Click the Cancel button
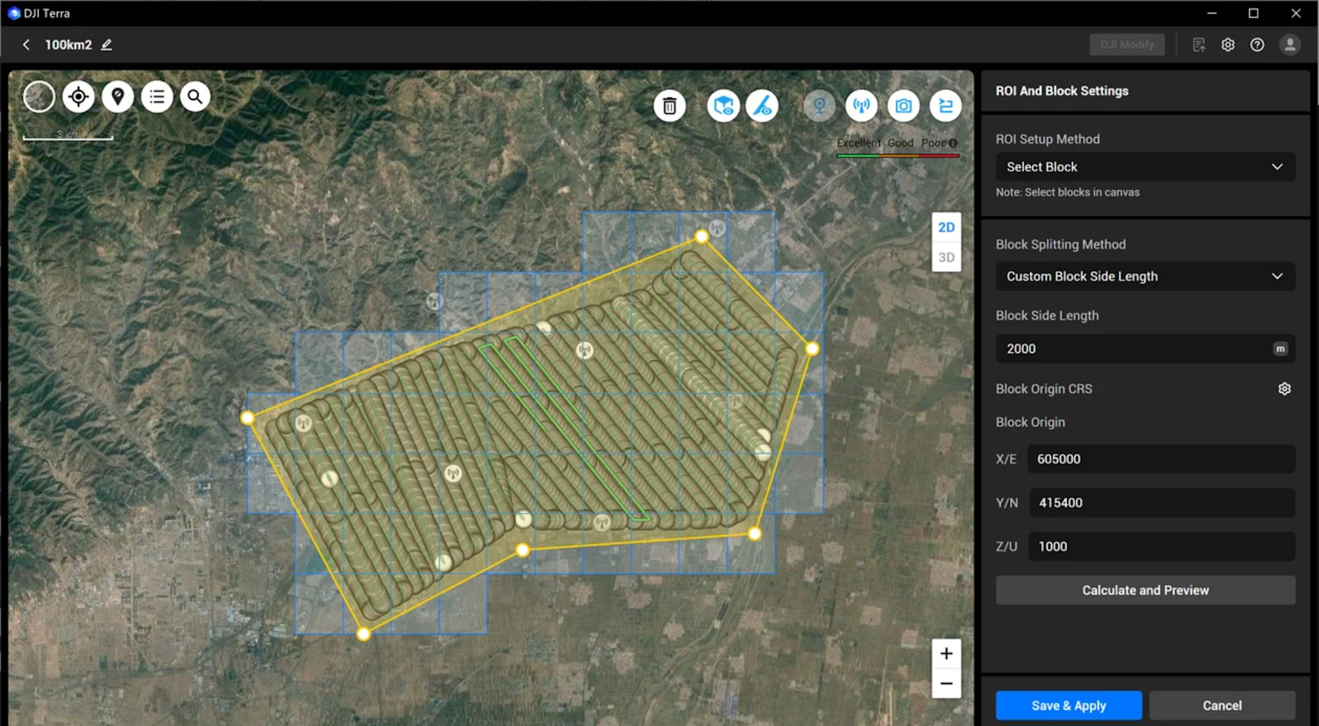The image size is (1319, 726). [x=1221, y=705]
